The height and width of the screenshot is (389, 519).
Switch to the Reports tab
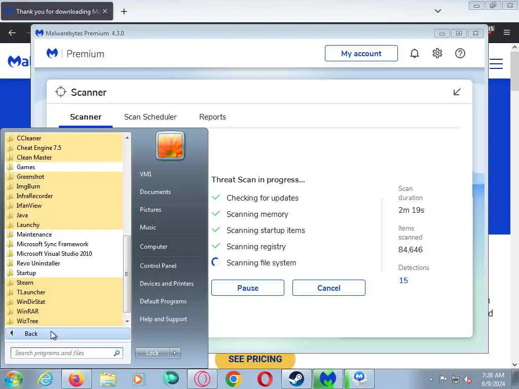tap(212, 117)
